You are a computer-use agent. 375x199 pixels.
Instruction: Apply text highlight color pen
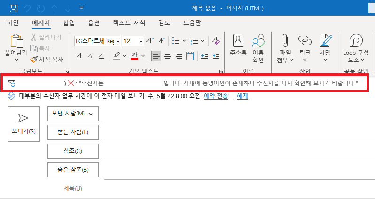116,56
